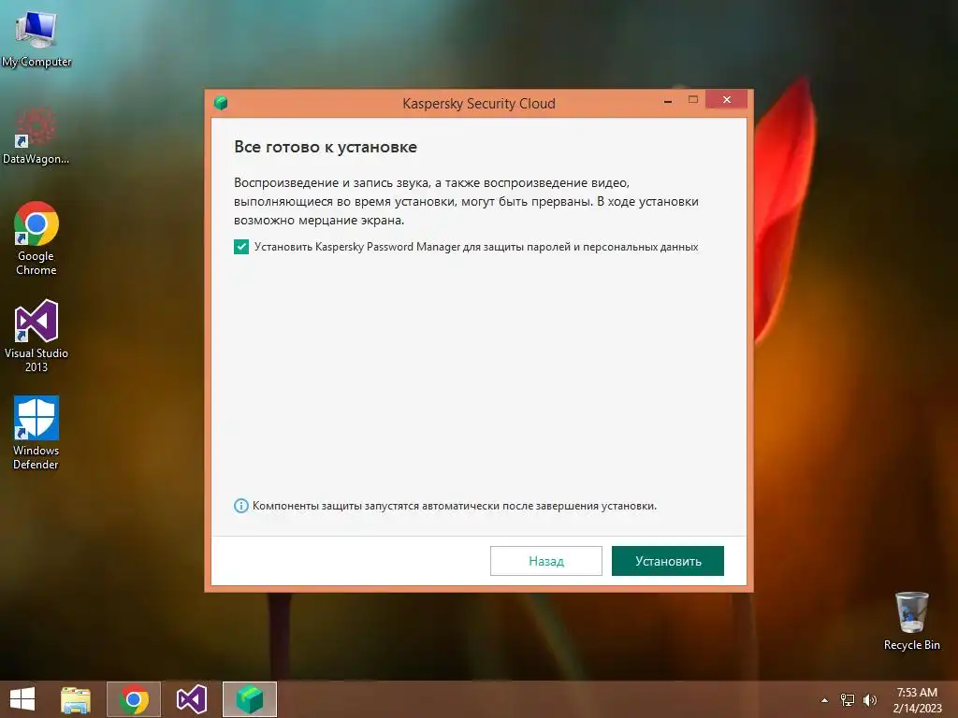The width and height of the screenshot is (958, 718).
Task: Maximize the Kaspersky Security Cloud window
Action: (693, 99)
